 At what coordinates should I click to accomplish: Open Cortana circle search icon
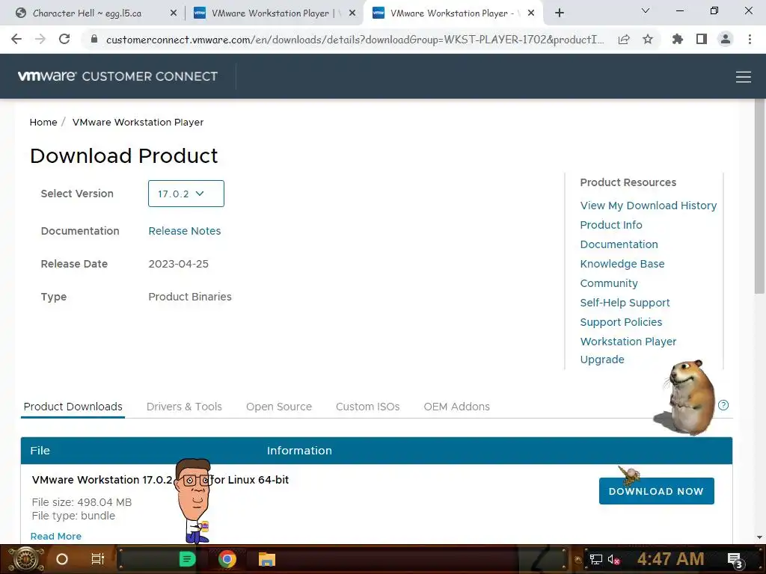(x=62, y=559)
